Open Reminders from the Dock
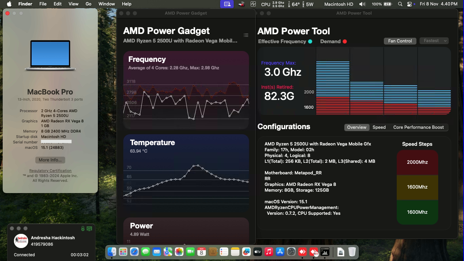This screenshot has width=464, height=261. 224,252
